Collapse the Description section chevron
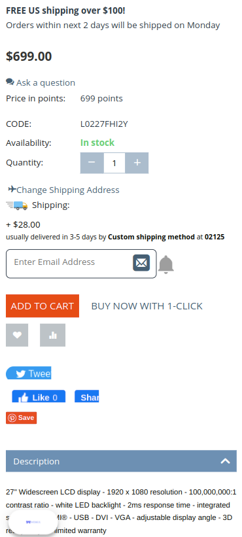Screen dimensions: 242x537 click(225, 461)
